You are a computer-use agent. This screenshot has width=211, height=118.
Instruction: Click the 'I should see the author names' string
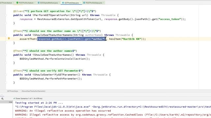coord(49,51)
